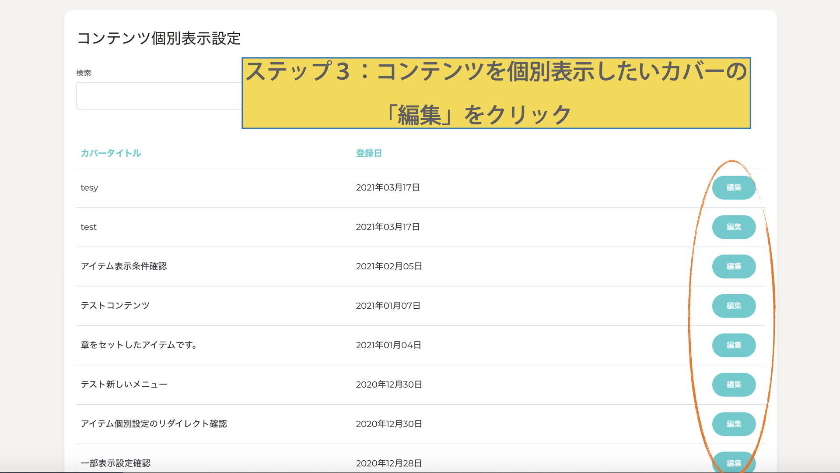Click the 一部表示設定確認 row title
Image resolution: width=840 pixels, height=473 pixels.
[x=115, y=463]
